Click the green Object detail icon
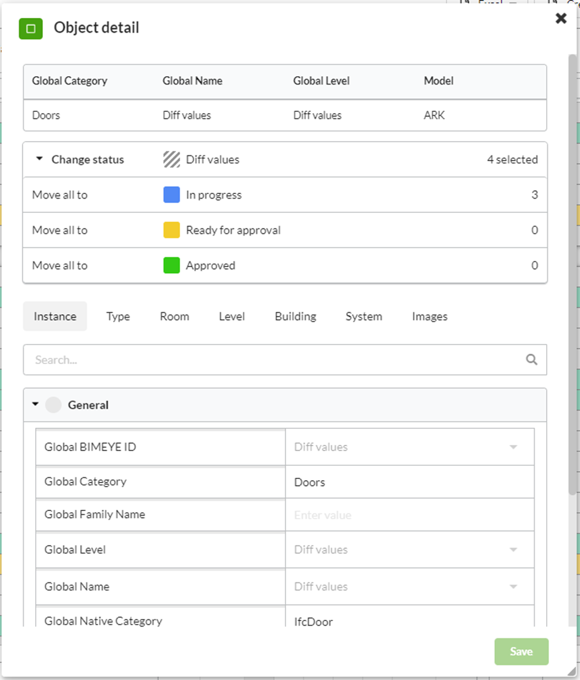The width and height of the screenshot is (580, 680). pyautogui.click(x=31, y=29)
